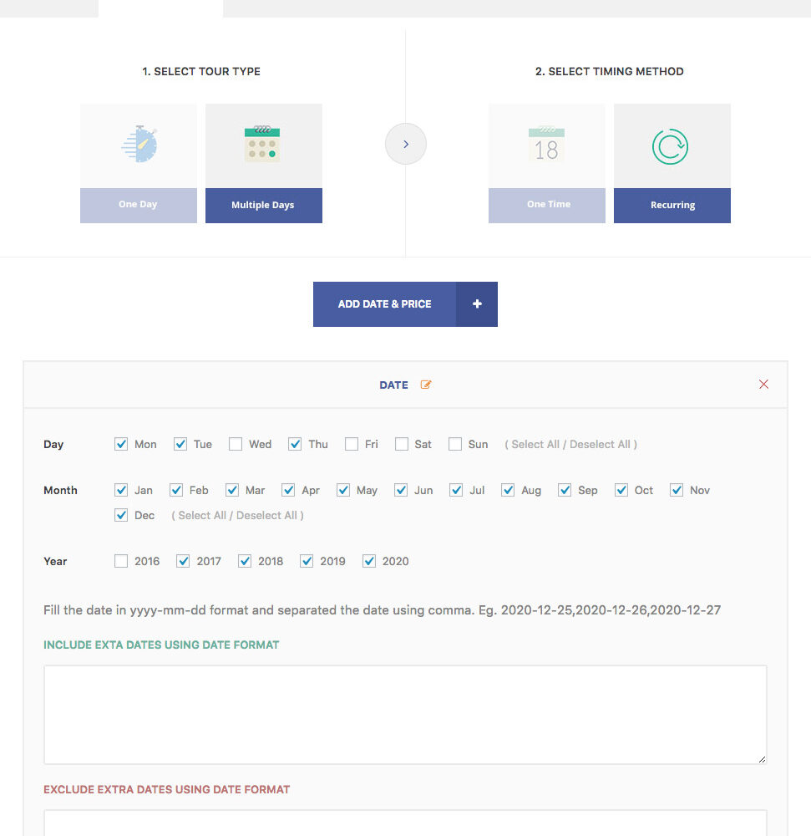Screen dimensions: 811x836
Task: Tick the 2016 year checkbox
Action: pos(121,561)
